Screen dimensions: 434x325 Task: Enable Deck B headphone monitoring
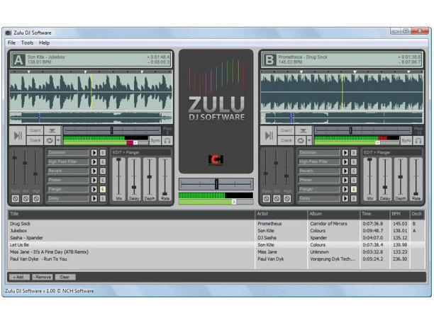pyautogui.click(x=418, y=141)
